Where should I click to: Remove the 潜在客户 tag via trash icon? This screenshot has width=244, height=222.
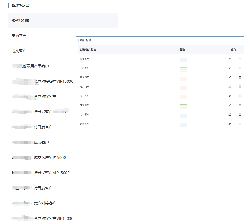[240, 96]
